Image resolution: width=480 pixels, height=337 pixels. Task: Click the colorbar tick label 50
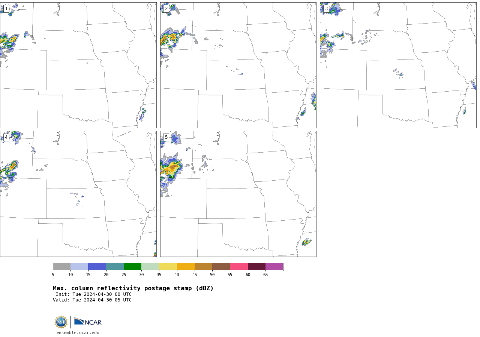pyautogui.click(x=212, y=275)
